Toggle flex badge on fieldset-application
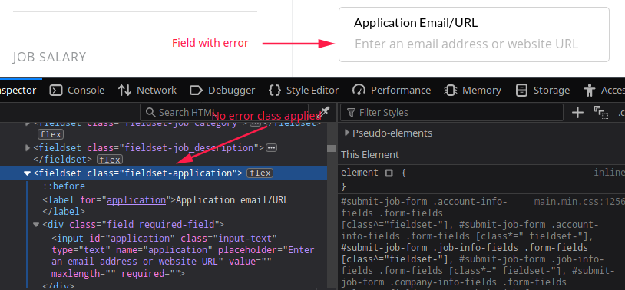The image size is (625, 290). (260, 173)
